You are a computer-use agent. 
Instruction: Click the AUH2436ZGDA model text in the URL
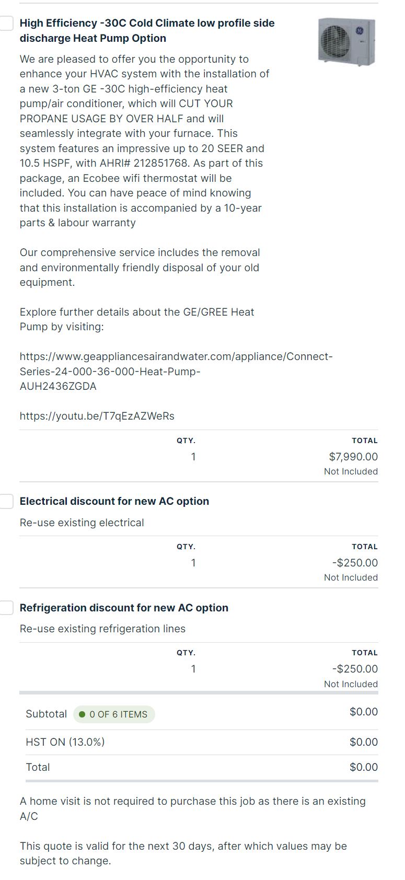tap(58, 387)
